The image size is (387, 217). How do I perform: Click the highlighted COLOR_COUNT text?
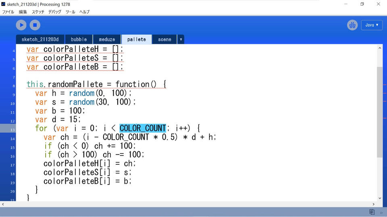click(143, 128)
